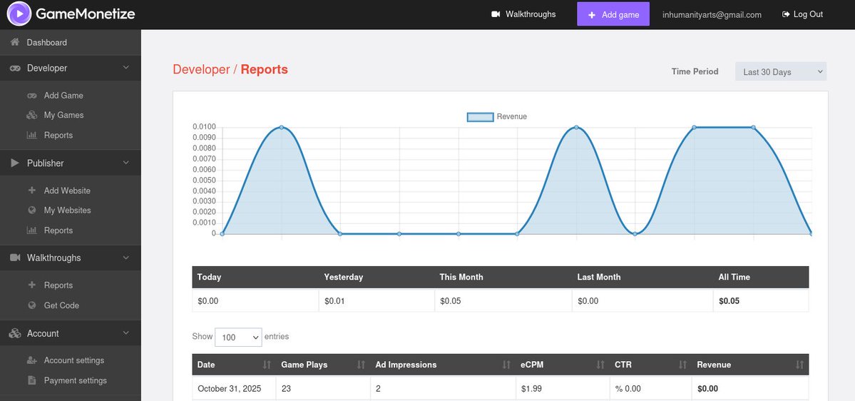Click the This Month $0.05 value
855x401 pixels.
(451, 300)
